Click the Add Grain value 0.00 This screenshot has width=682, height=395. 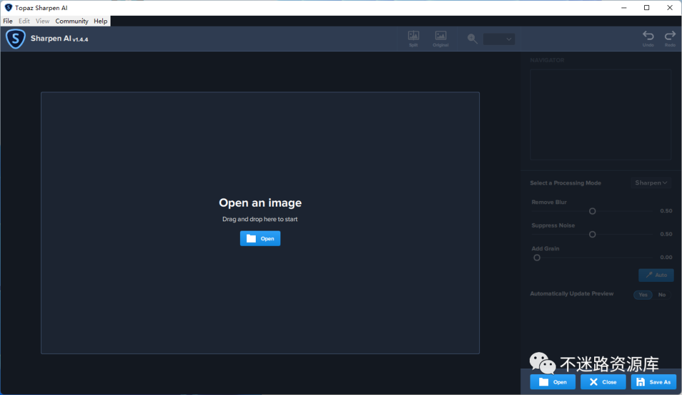coord(666,257)
